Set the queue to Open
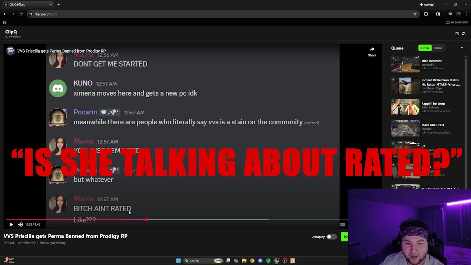 [x=425, y=48]
